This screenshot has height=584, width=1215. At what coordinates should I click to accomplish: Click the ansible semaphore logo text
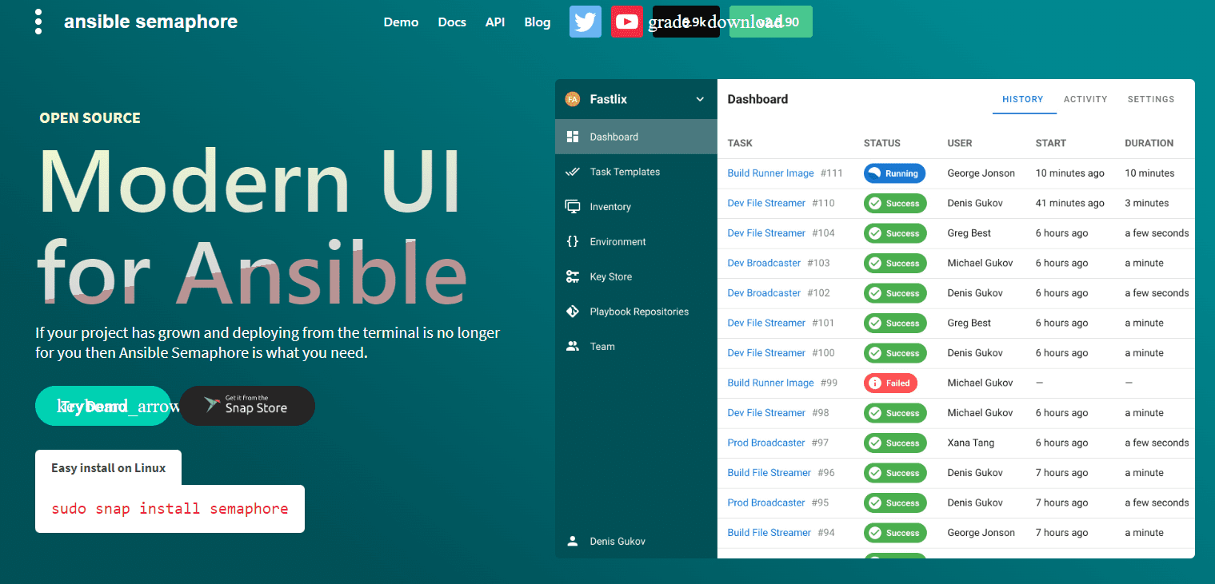coord(150,22)
